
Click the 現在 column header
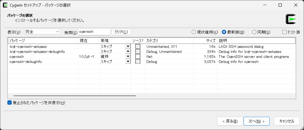tap(89, 41)
